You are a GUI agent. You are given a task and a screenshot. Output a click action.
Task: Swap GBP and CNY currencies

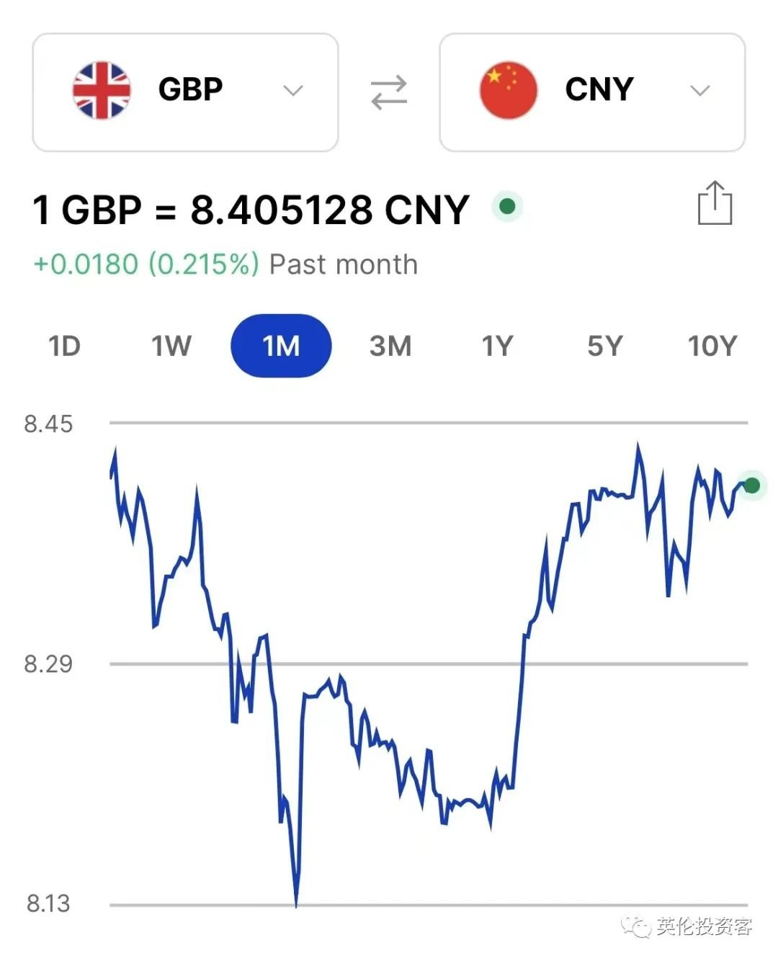(x=389, y=93)
